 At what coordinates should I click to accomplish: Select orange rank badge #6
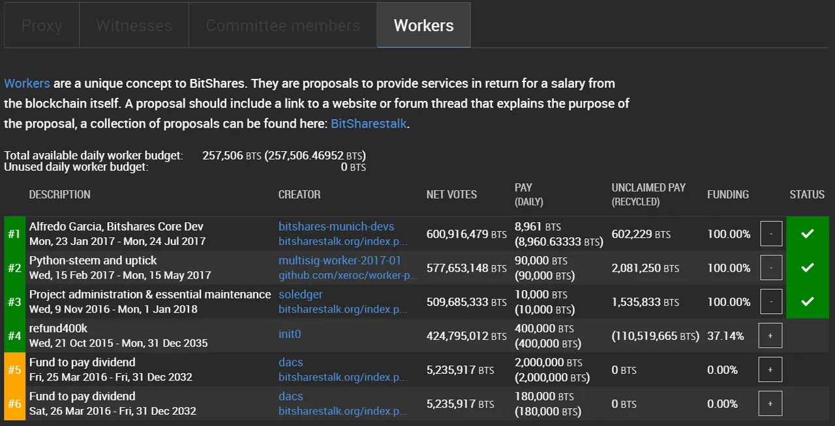pos(14,403)
